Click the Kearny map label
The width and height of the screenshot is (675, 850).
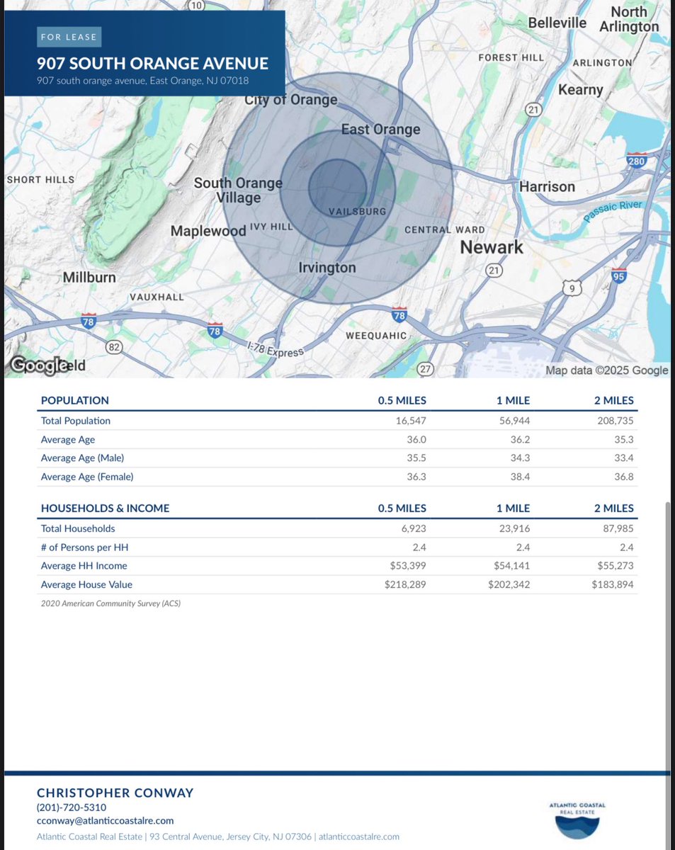[x=581, y=90]
